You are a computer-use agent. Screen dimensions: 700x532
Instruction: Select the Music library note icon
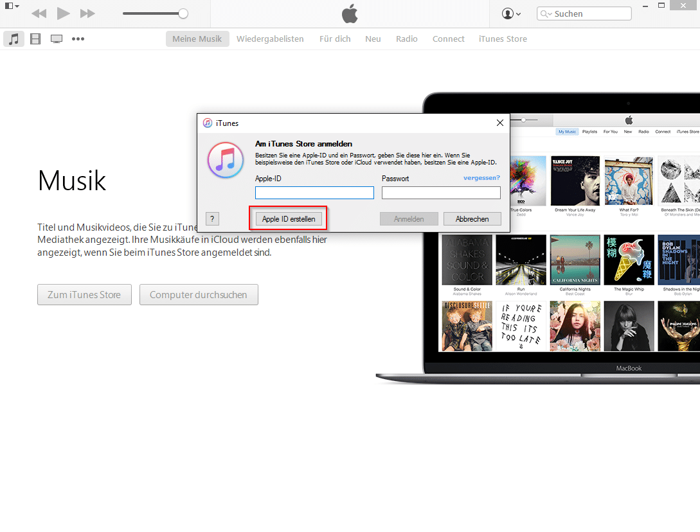pos(14,39)
